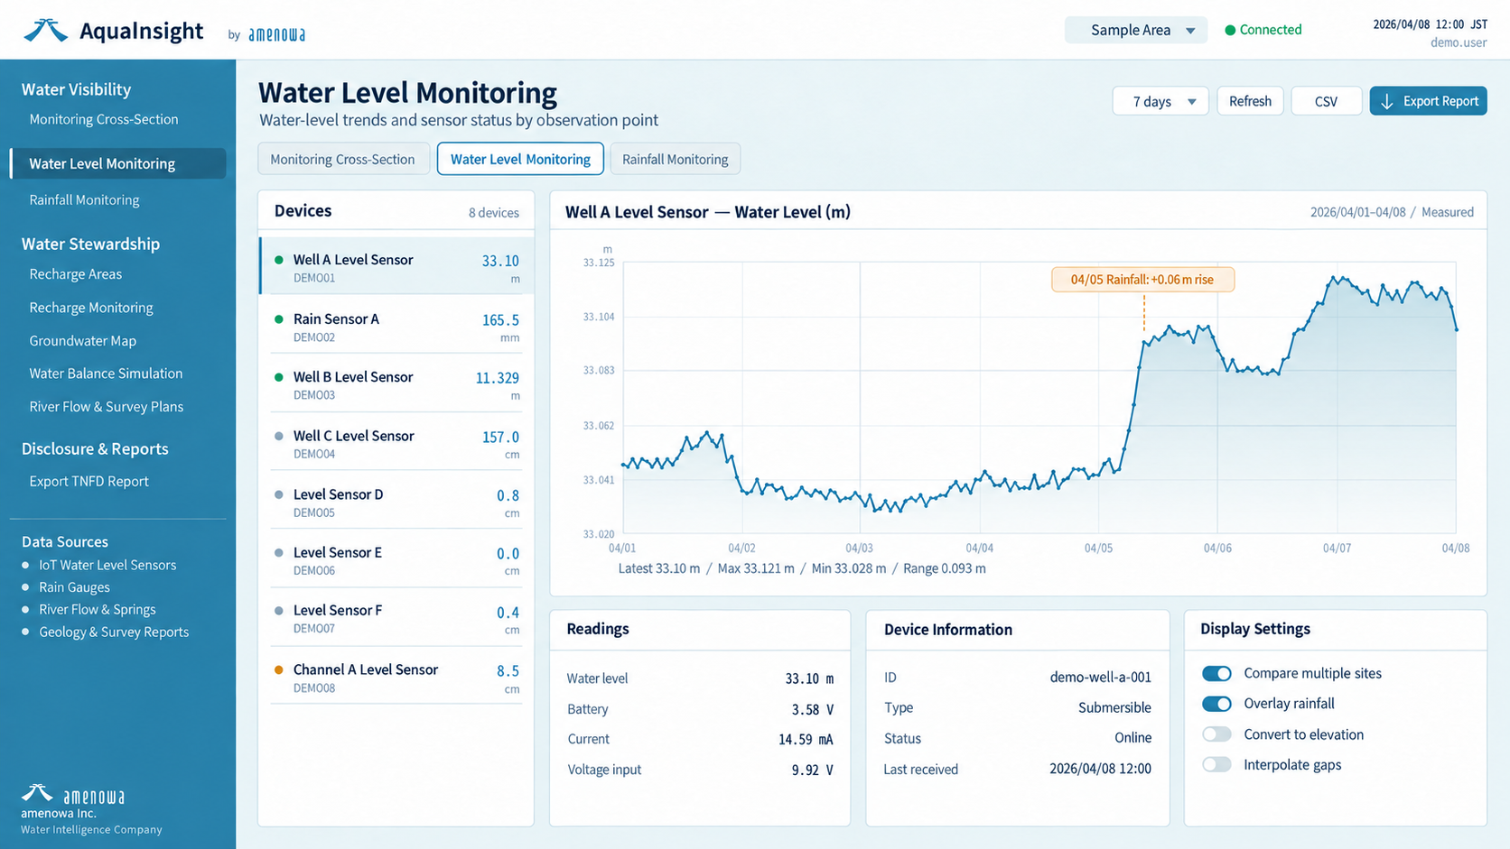Click the amenowa logo in sidebar footer
1510x849 pixels.
[x=73, y=795]
